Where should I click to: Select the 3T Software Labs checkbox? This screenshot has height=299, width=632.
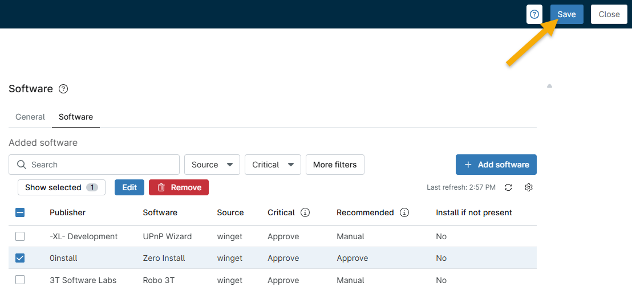[x=20, y=280]
